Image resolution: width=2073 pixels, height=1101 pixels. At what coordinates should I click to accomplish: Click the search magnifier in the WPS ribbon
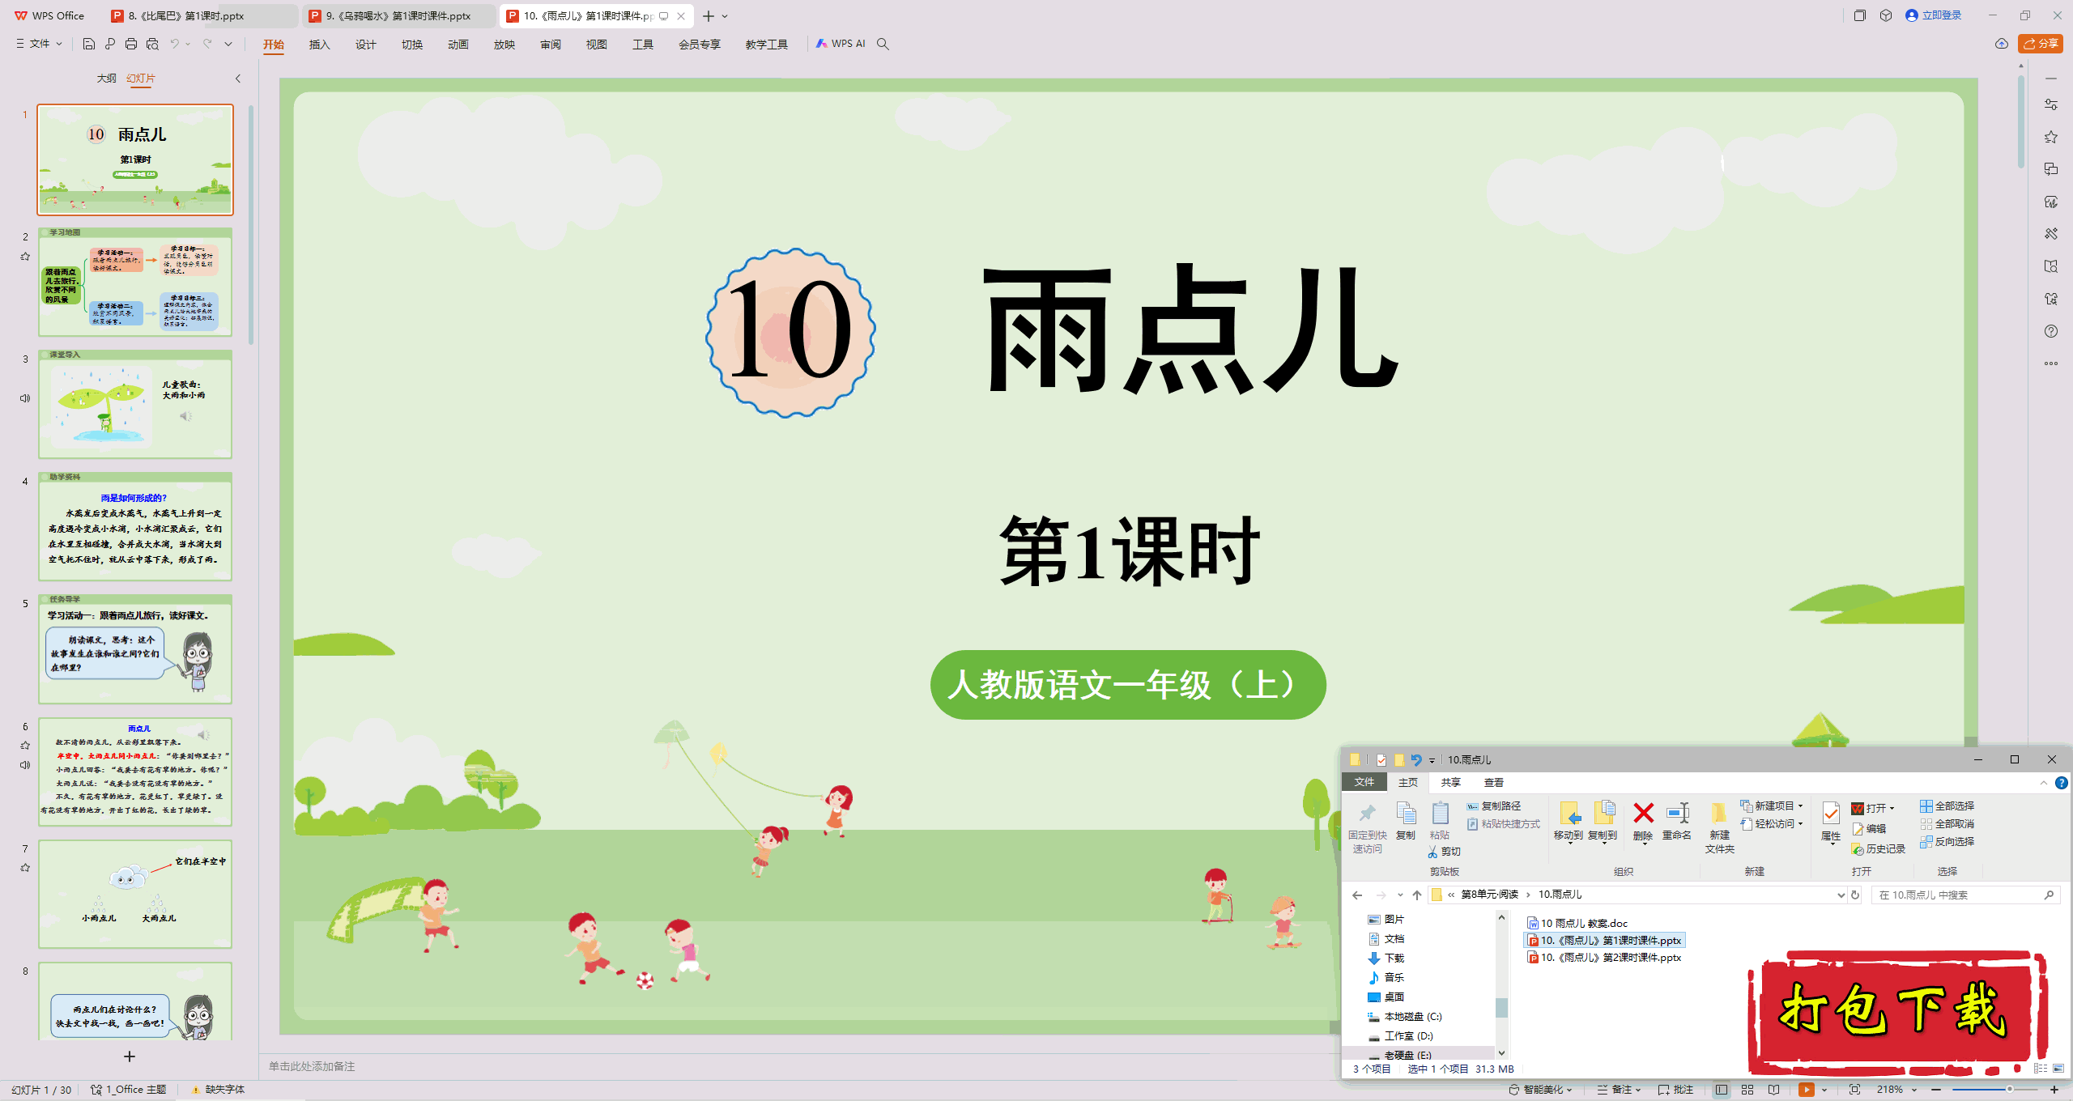(883, 44)
